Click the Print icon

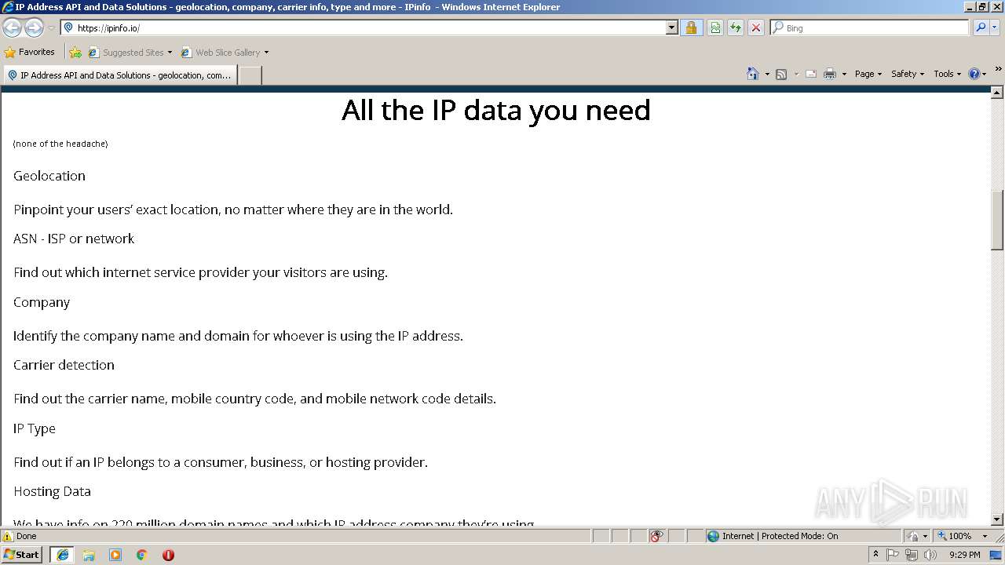coord(830,74)
